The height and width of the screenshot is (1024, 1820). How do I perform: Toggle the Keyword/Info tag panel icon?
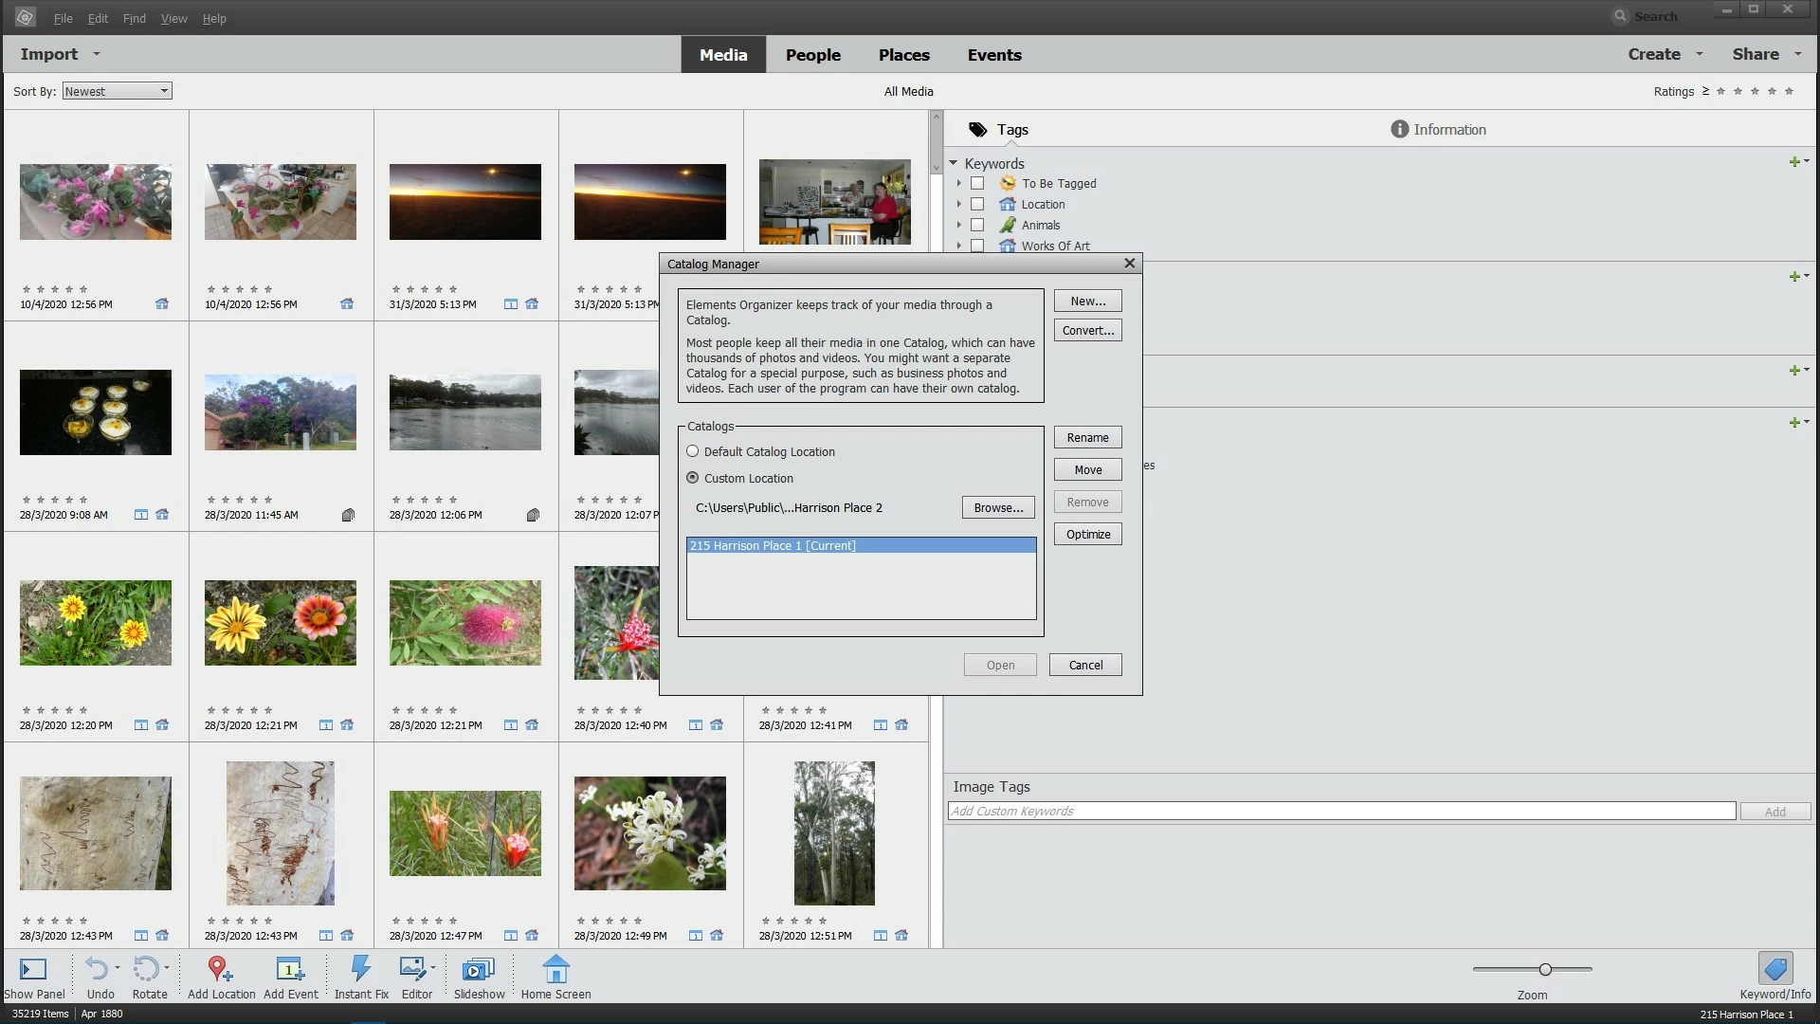click(1774, 969)
